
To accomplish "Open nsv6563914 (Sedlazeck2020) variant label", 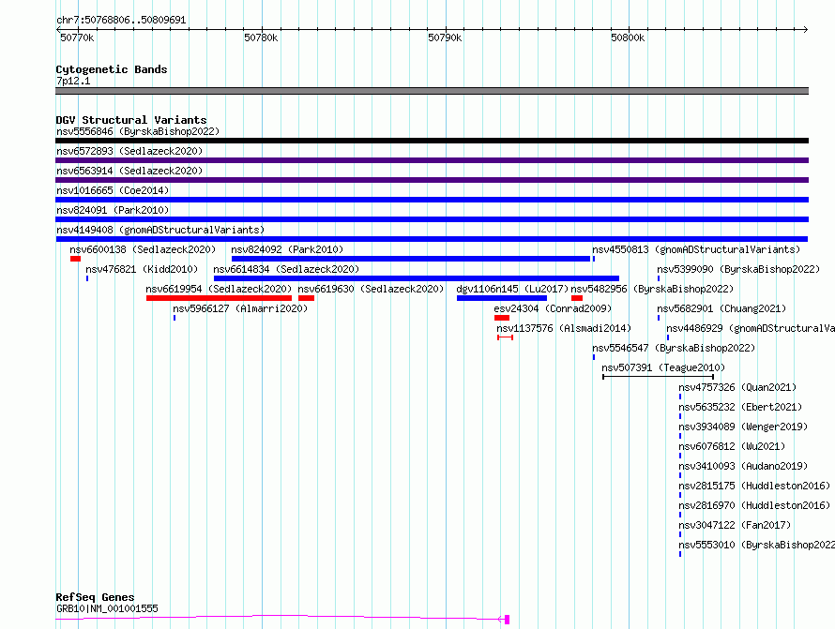I will [x=129, y=171].
